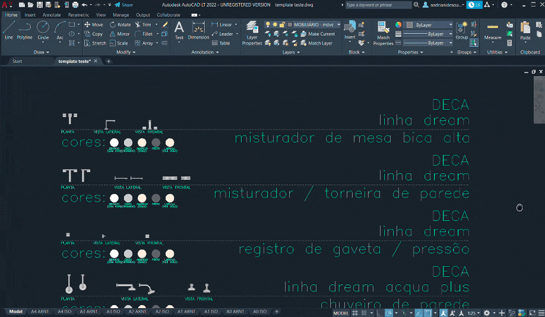Screen dimensions: 545x317
Task: Open the Insert ribbon tab
Action: [30, 15]
